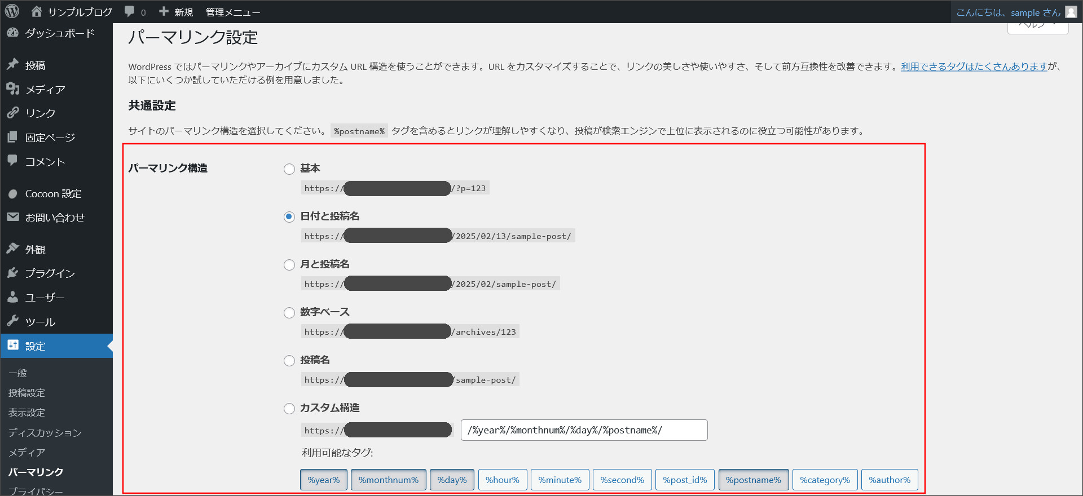Screen dimensions: 1083x496
Task: Click the プラグイン plug icon
Action: (13, 273)
